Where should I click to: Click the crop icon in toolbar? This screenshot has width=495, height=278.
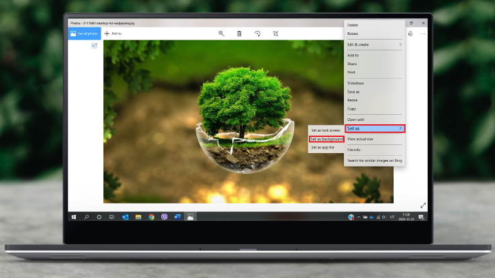tap(275, 33)
